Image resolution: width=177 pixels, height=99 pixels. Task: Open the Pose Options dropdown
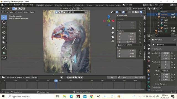139,9
